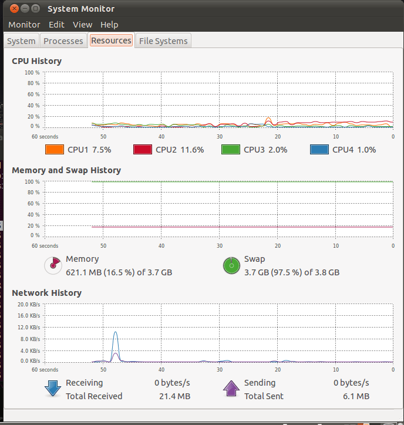Click the CPU3 green color swatch
Viewport: 404px width, 425px height.
click(x=231, y=150)
